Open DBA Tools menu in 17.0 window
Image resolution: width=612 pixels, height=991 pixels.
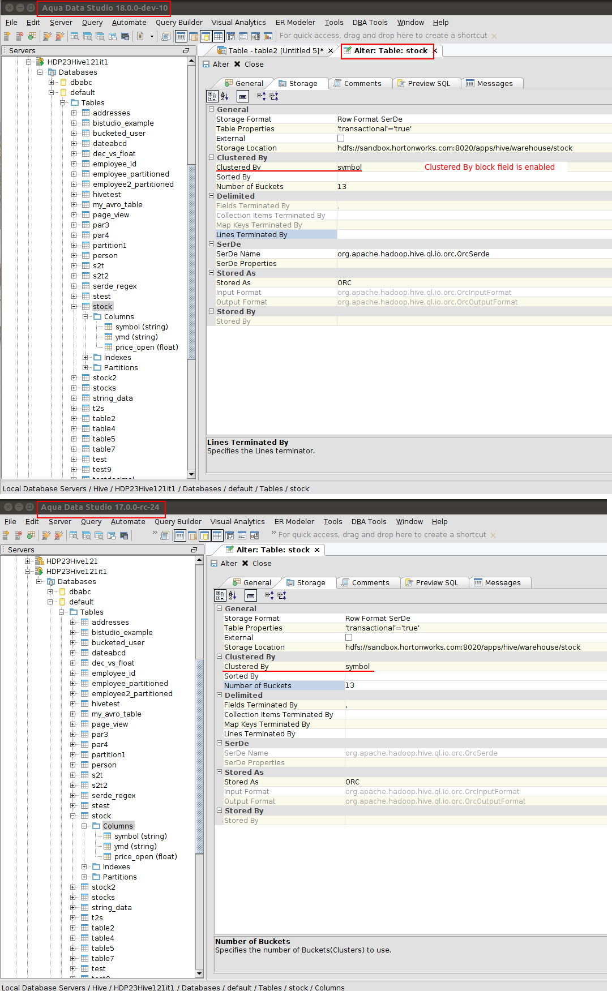369,522
